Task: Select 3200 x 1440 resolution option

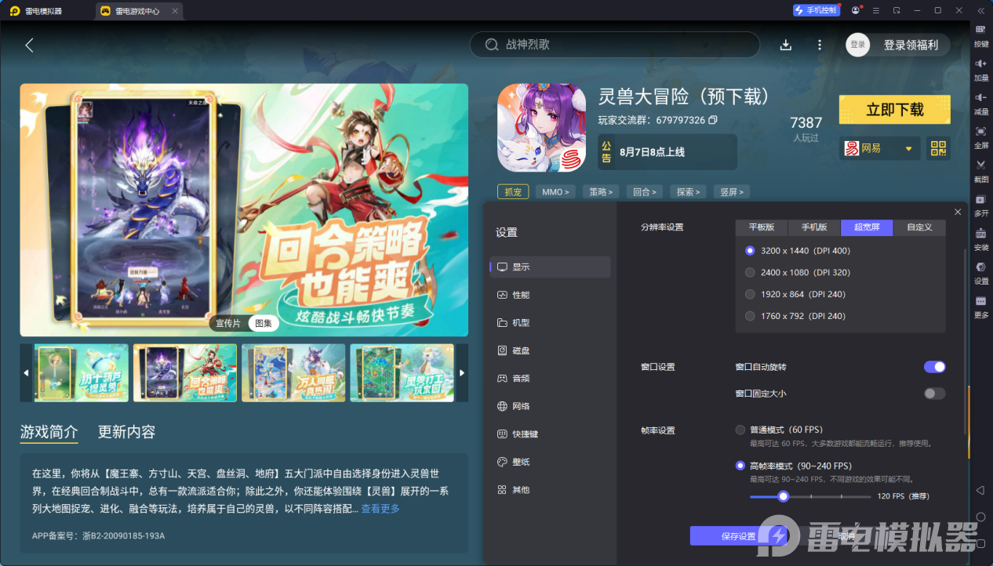Action: (x=798, y=251)
